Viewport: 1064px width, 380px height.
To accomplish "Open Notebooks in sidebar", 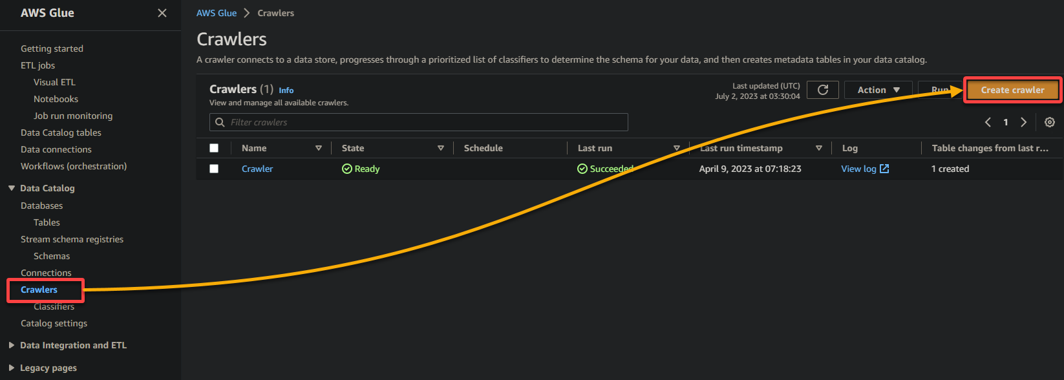I will point(56,99).
